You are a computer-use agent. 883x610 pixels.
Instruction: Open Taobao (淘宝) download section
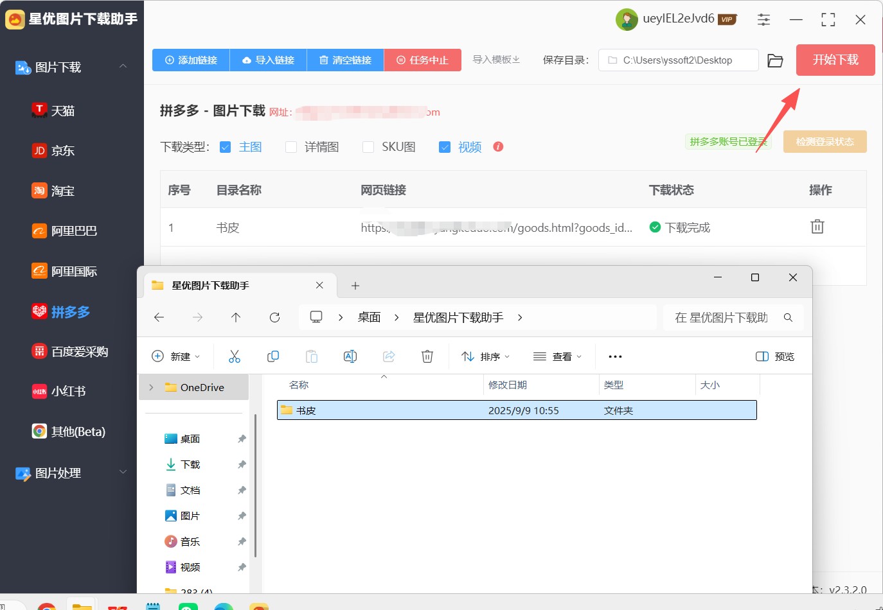[x=53, y=191]
